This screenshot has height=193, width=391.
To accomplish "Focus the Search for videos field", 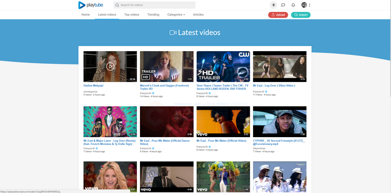I will coord(154,5).
